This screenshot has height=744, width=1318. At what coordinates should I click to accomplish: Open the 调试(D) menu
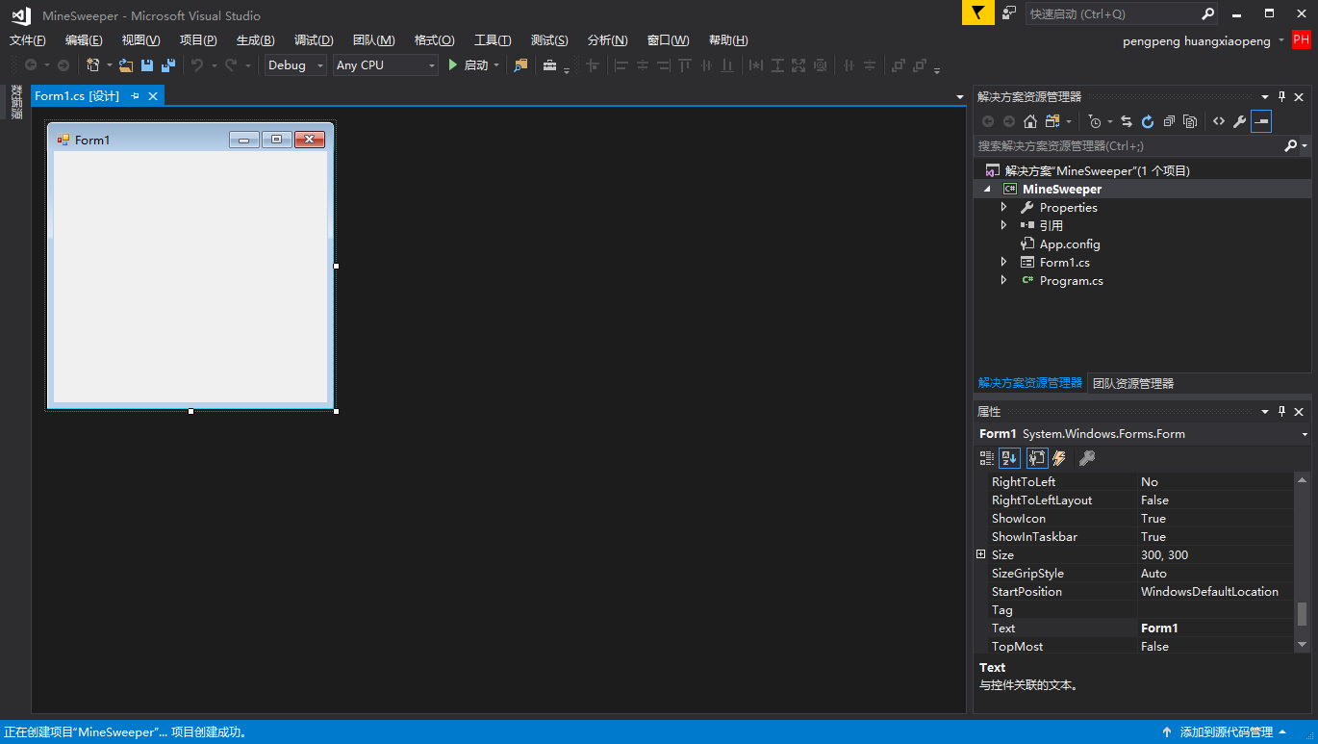(x=314, y=40)
